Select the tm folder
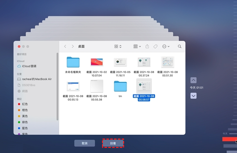237x153 pixels. coord(120,86)
